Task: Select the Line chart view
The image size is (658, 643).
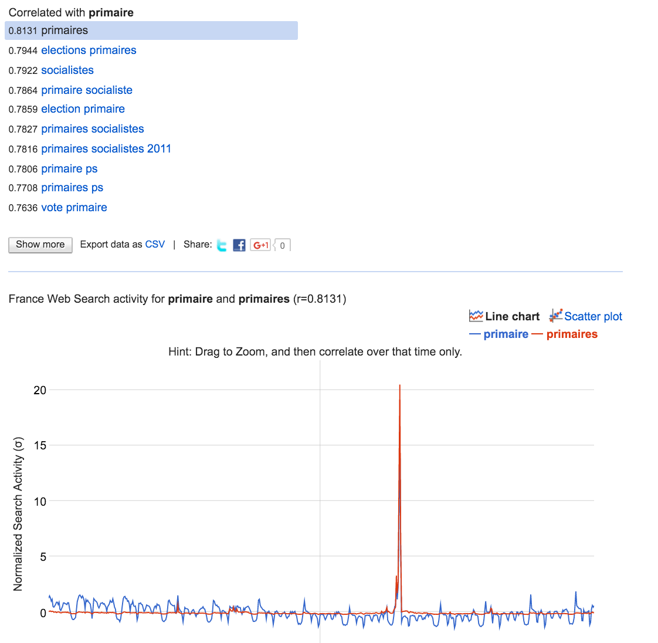Action: (x=512, y=316)
